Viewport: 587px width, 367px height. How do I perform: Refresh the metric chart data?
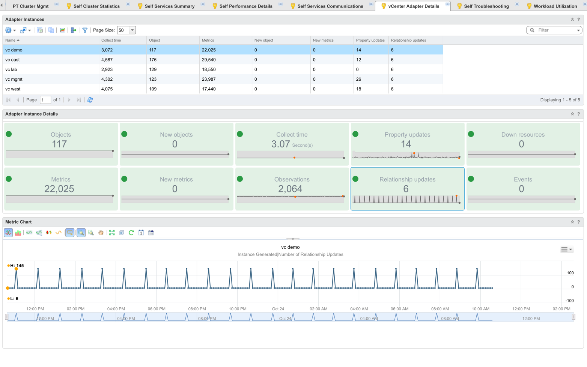(x=131, y=233)
